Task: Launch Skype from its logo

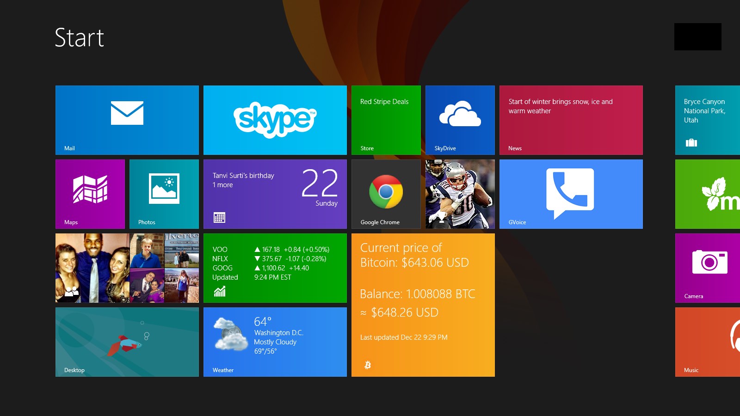Action: 275,120
